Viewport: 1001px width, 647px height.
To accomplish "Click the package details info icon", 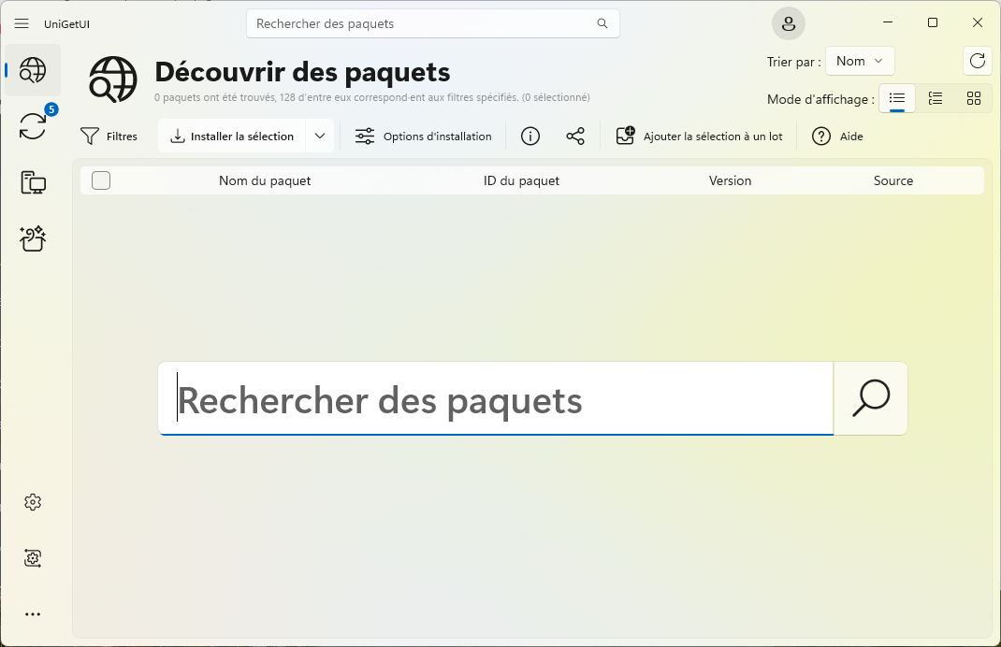I will pyautogui.click(x=530, y=136).
